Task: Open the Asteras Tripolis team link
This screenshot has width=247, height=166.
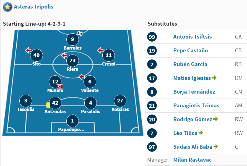Action: coord(33,7)
